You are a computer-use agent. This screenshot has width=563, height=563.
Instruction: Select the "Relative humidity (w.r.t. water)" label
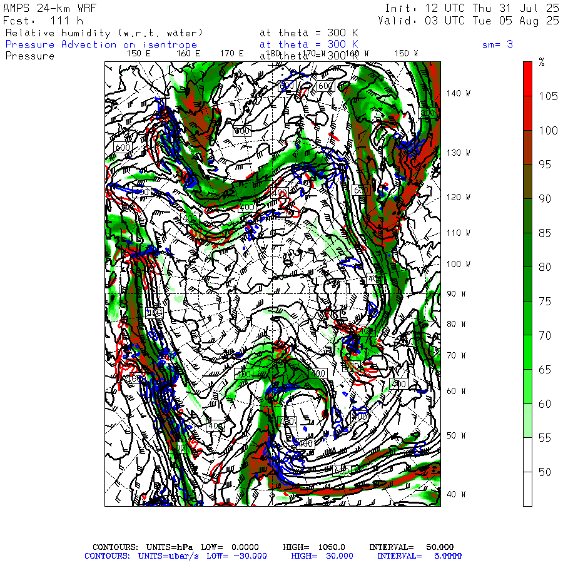(x=104, y=33)
